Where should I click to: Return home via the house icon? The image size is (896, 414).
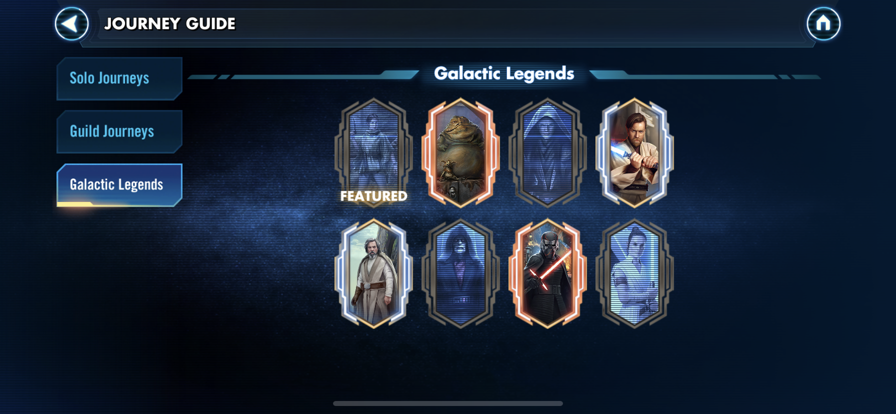(823, 23)
